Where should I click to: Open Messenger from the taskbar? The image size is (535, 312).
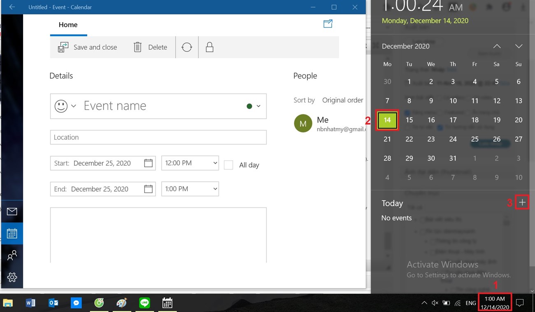click(x=76, y=303)
